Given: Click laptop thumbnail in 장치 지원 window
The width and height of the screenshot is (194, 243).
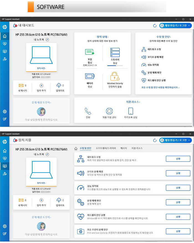Looking at the screenshot, I should 41,170.
